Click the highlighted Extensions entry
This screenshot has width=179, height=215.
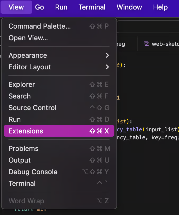26,131
